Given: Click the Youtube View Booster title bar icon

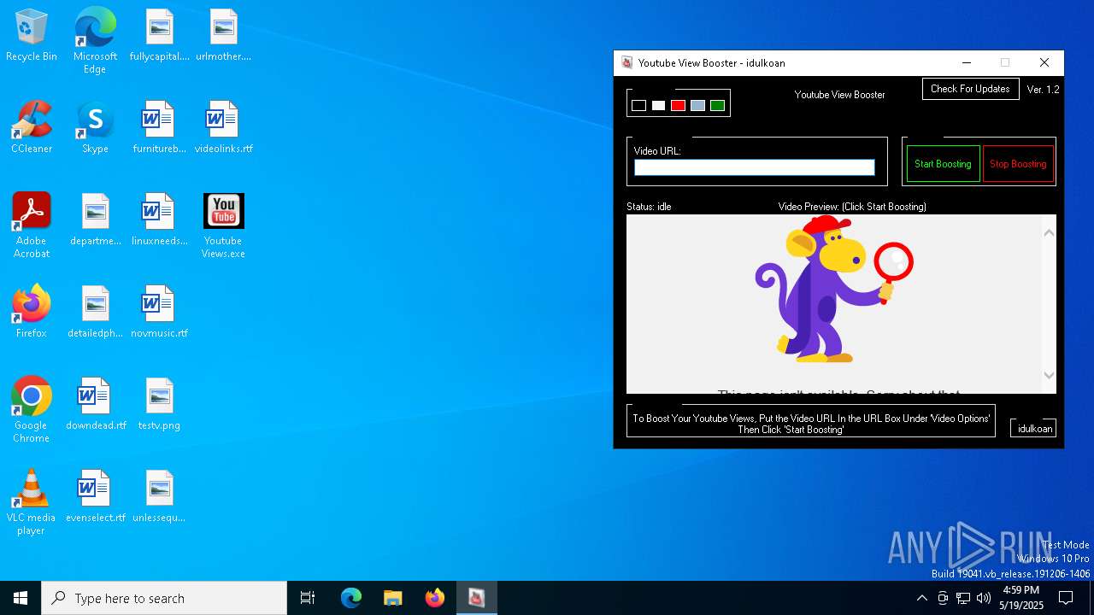Looking at the screenshot, I should click(x=626, y=62).
